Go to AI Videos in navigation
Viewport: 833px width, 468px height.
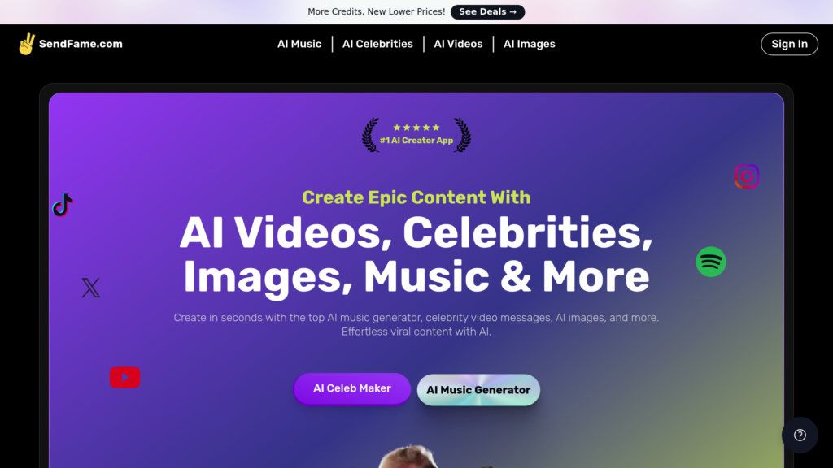click(458, 44)
